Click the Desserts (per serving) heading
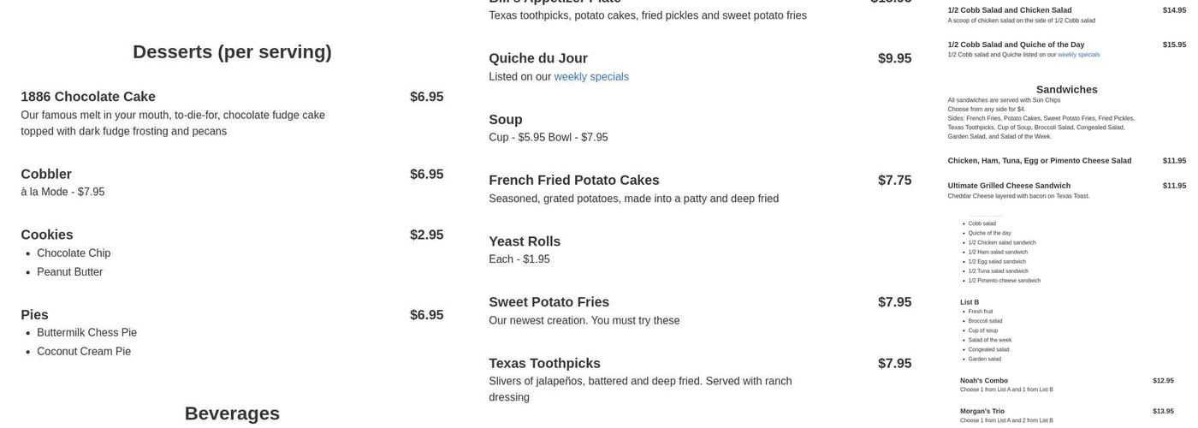1198x428 pixels. click(232, 51)
